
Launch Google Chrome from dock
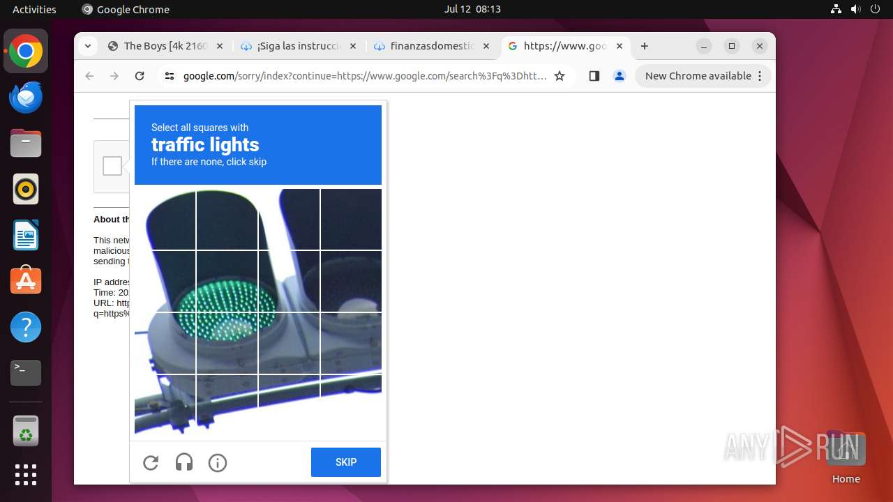pos(26,51)
